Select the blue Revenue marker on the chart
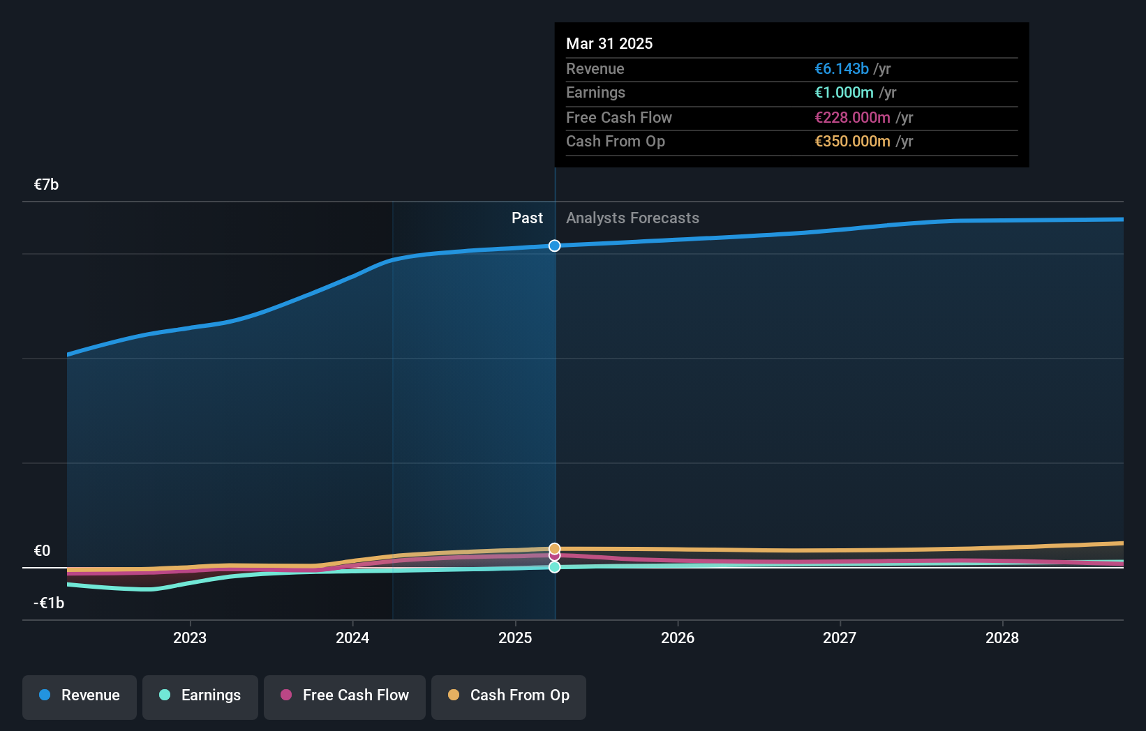The height and width of the screenshot is (731, 1146). pyautogui.click(x=554, y=246)
